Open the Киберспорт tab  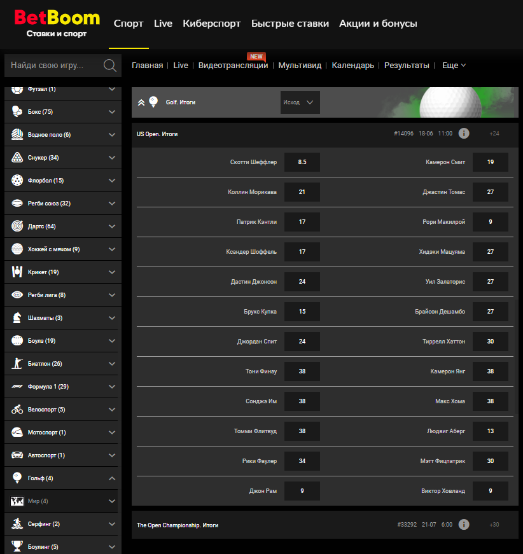click(x=212, y=24)
